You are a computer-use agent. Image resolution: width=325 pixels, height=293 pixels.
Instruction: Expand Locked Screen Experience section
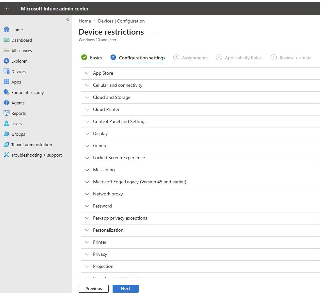200,158
